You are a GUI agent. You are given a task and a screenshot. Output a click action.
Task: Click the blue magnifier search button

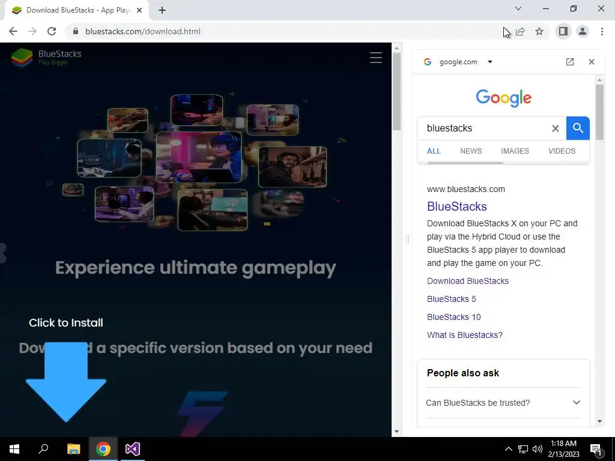pyautogui.click(x=578, y=128)
